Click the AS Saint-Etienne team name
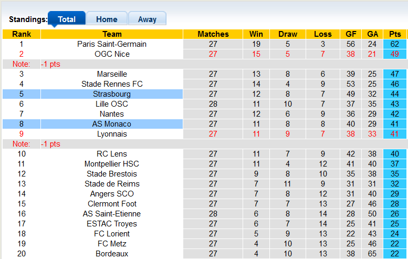408x259 pixels. [x=112, y=214]
